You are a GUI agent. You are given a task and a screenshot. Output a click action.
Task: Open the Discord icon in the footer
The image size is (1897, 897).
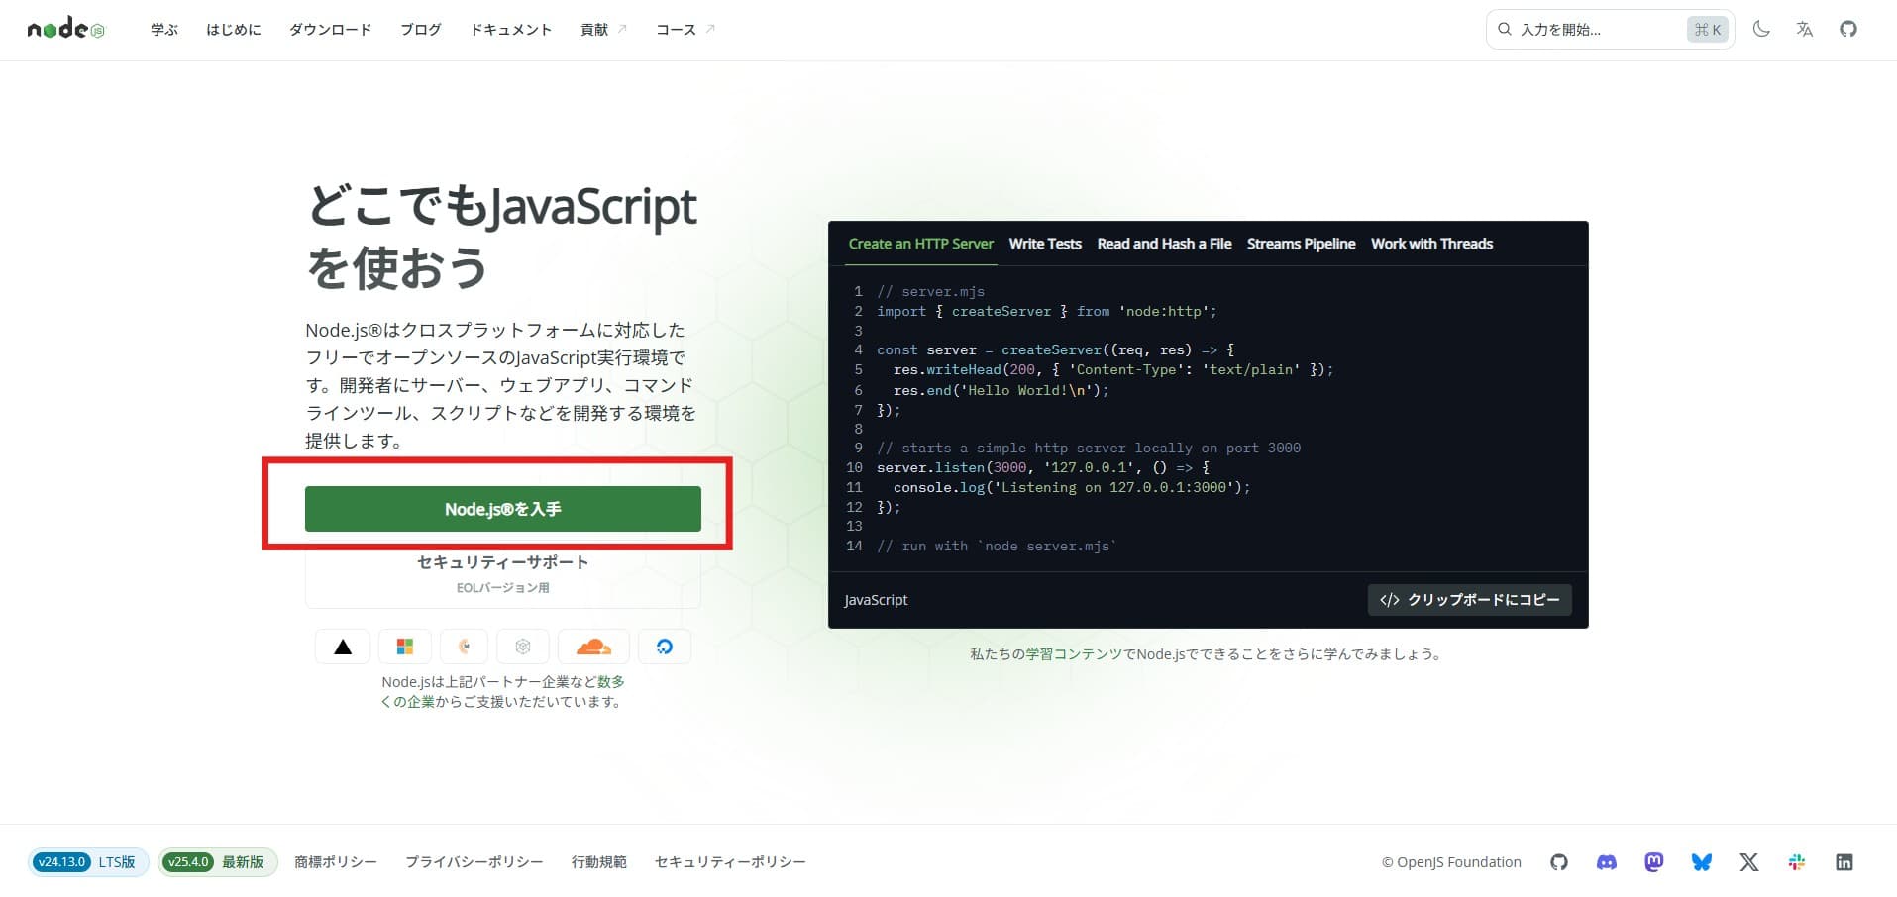[x=1606, y=861]
